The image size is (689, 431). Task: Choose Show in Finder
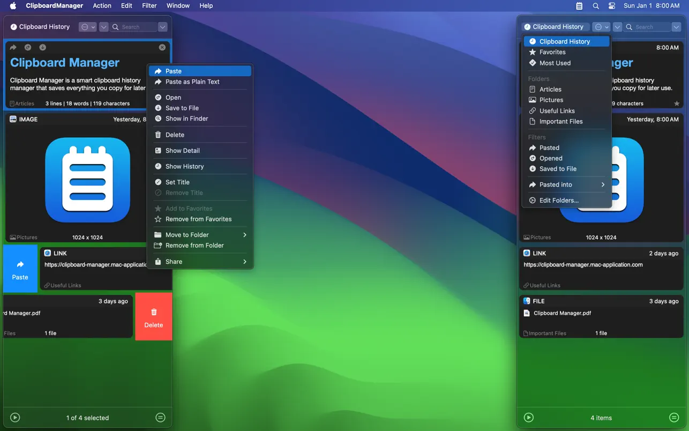(200, 118)
